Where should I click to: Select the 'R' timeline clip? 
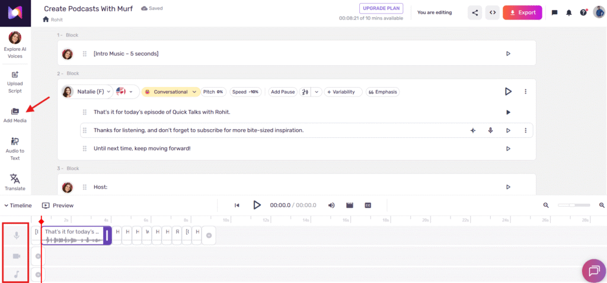click(177, 236)
